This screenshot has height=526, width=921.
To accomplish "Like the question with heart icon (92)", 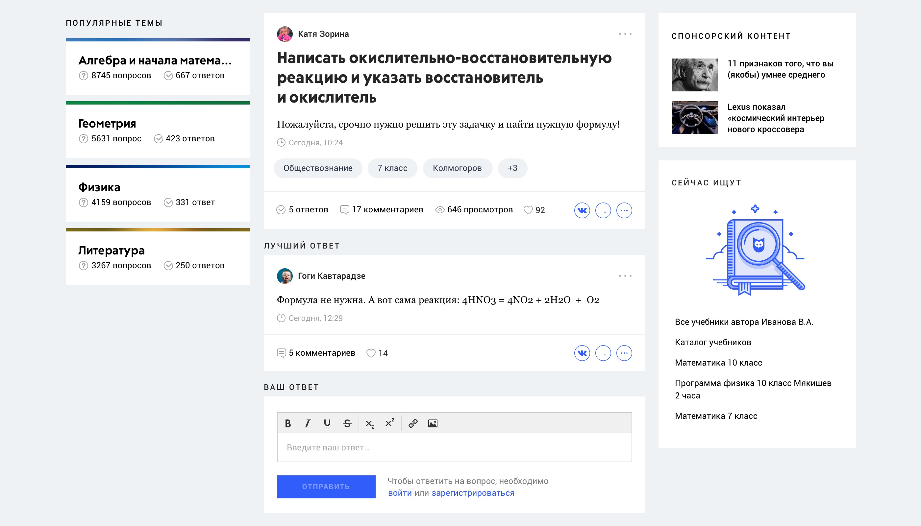I will [528, 210].
